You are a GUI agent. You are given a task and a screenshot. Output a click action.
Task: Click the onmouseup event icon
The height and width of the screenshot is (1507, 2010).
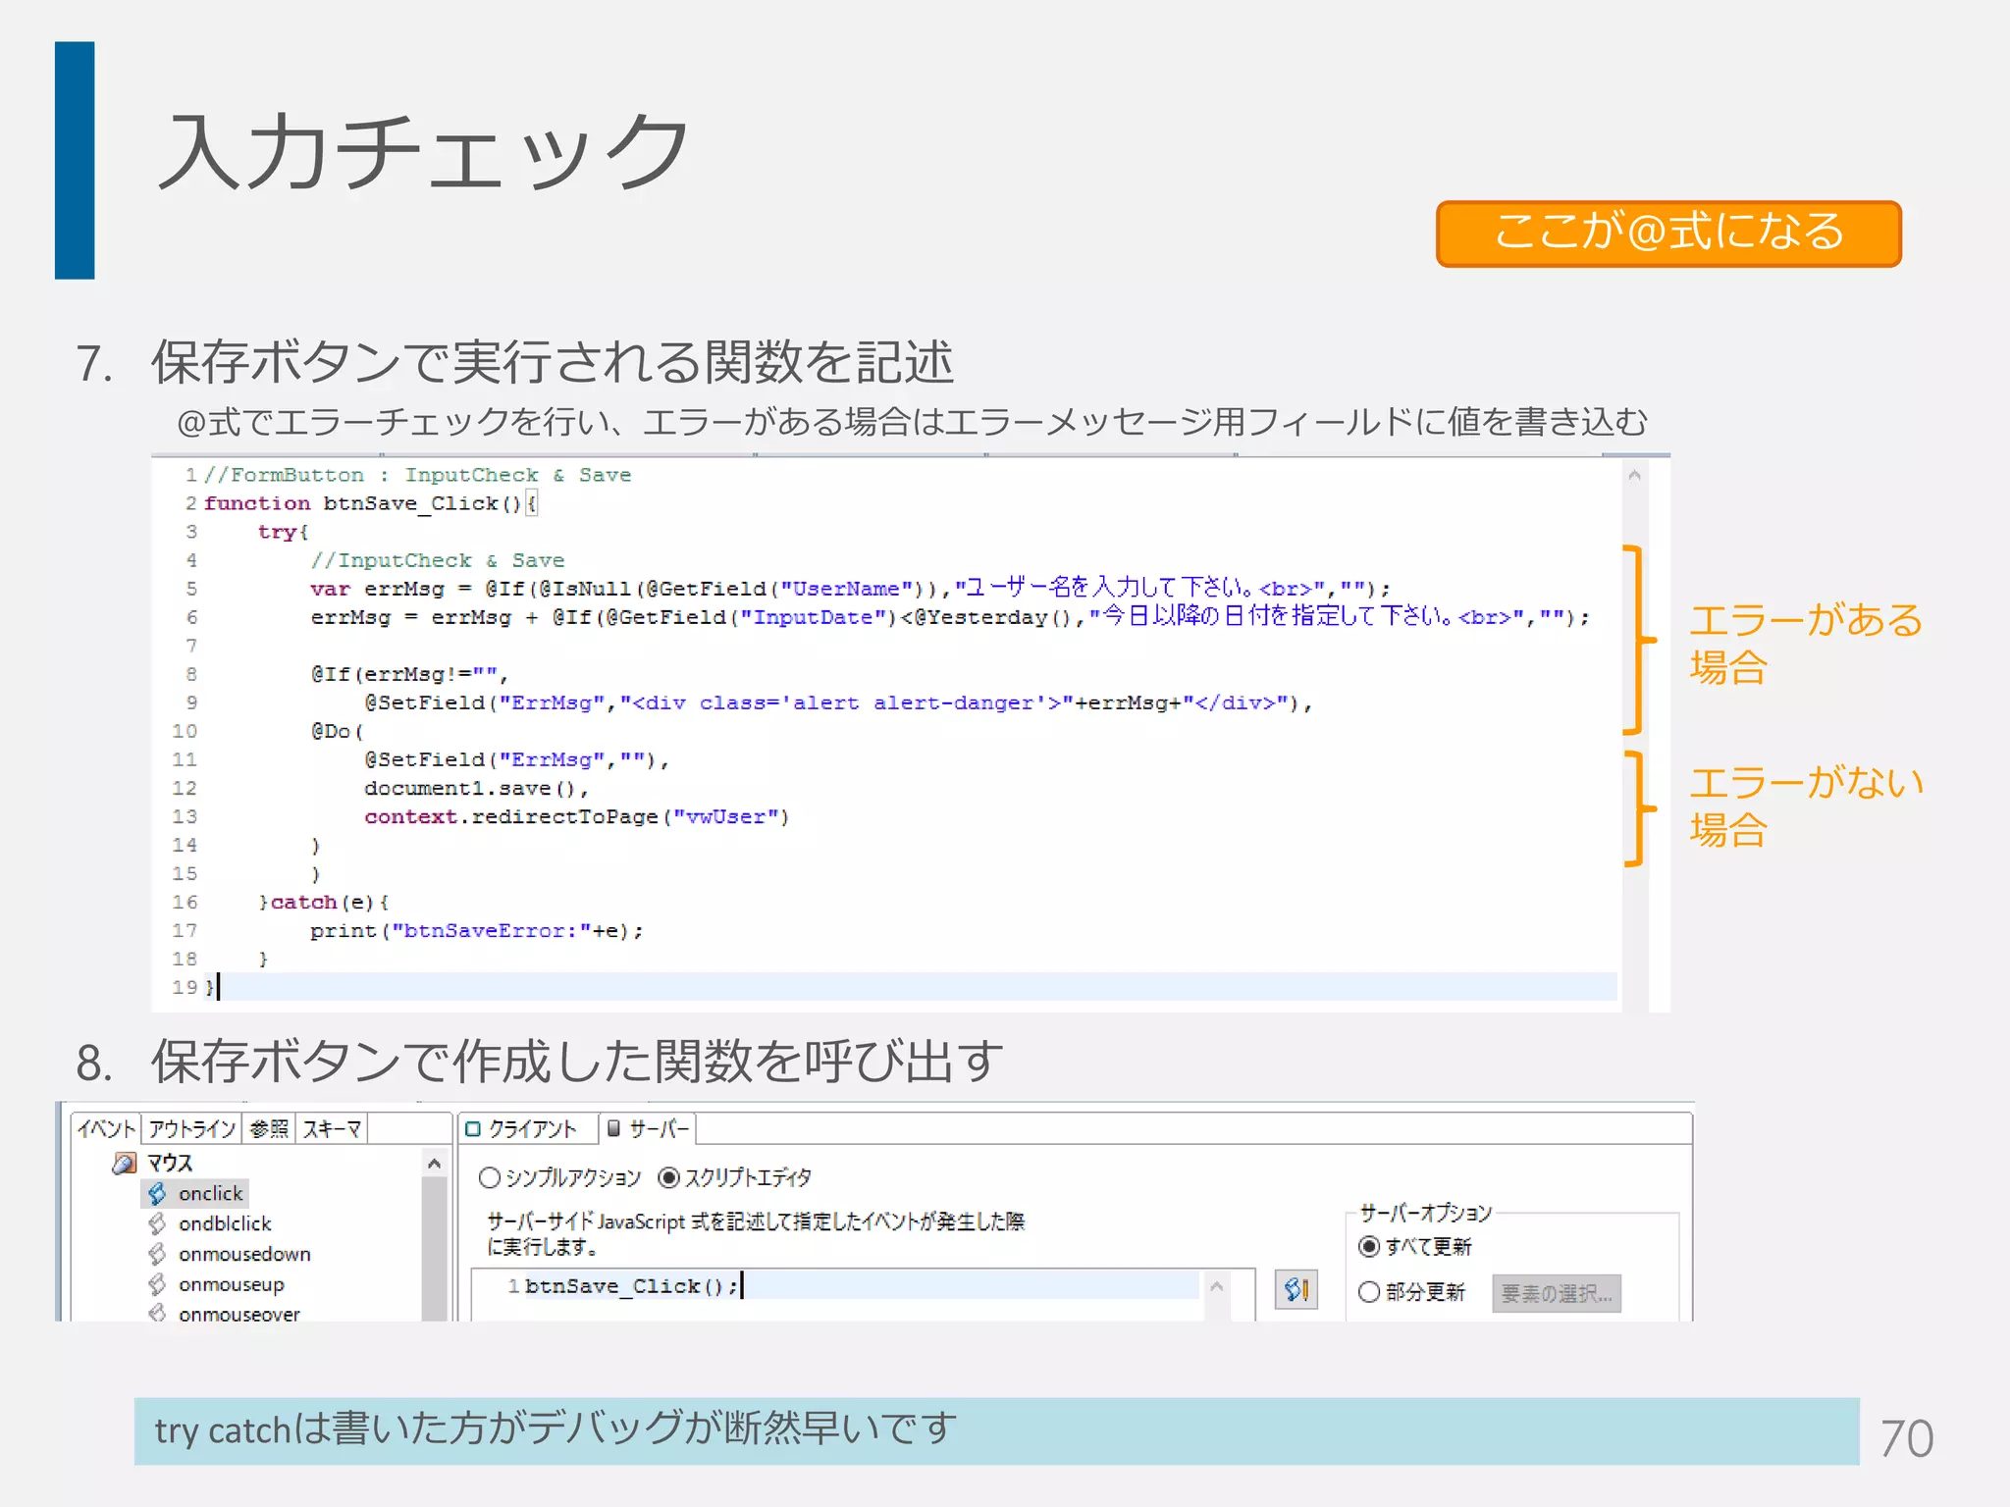click(157, 1284)
